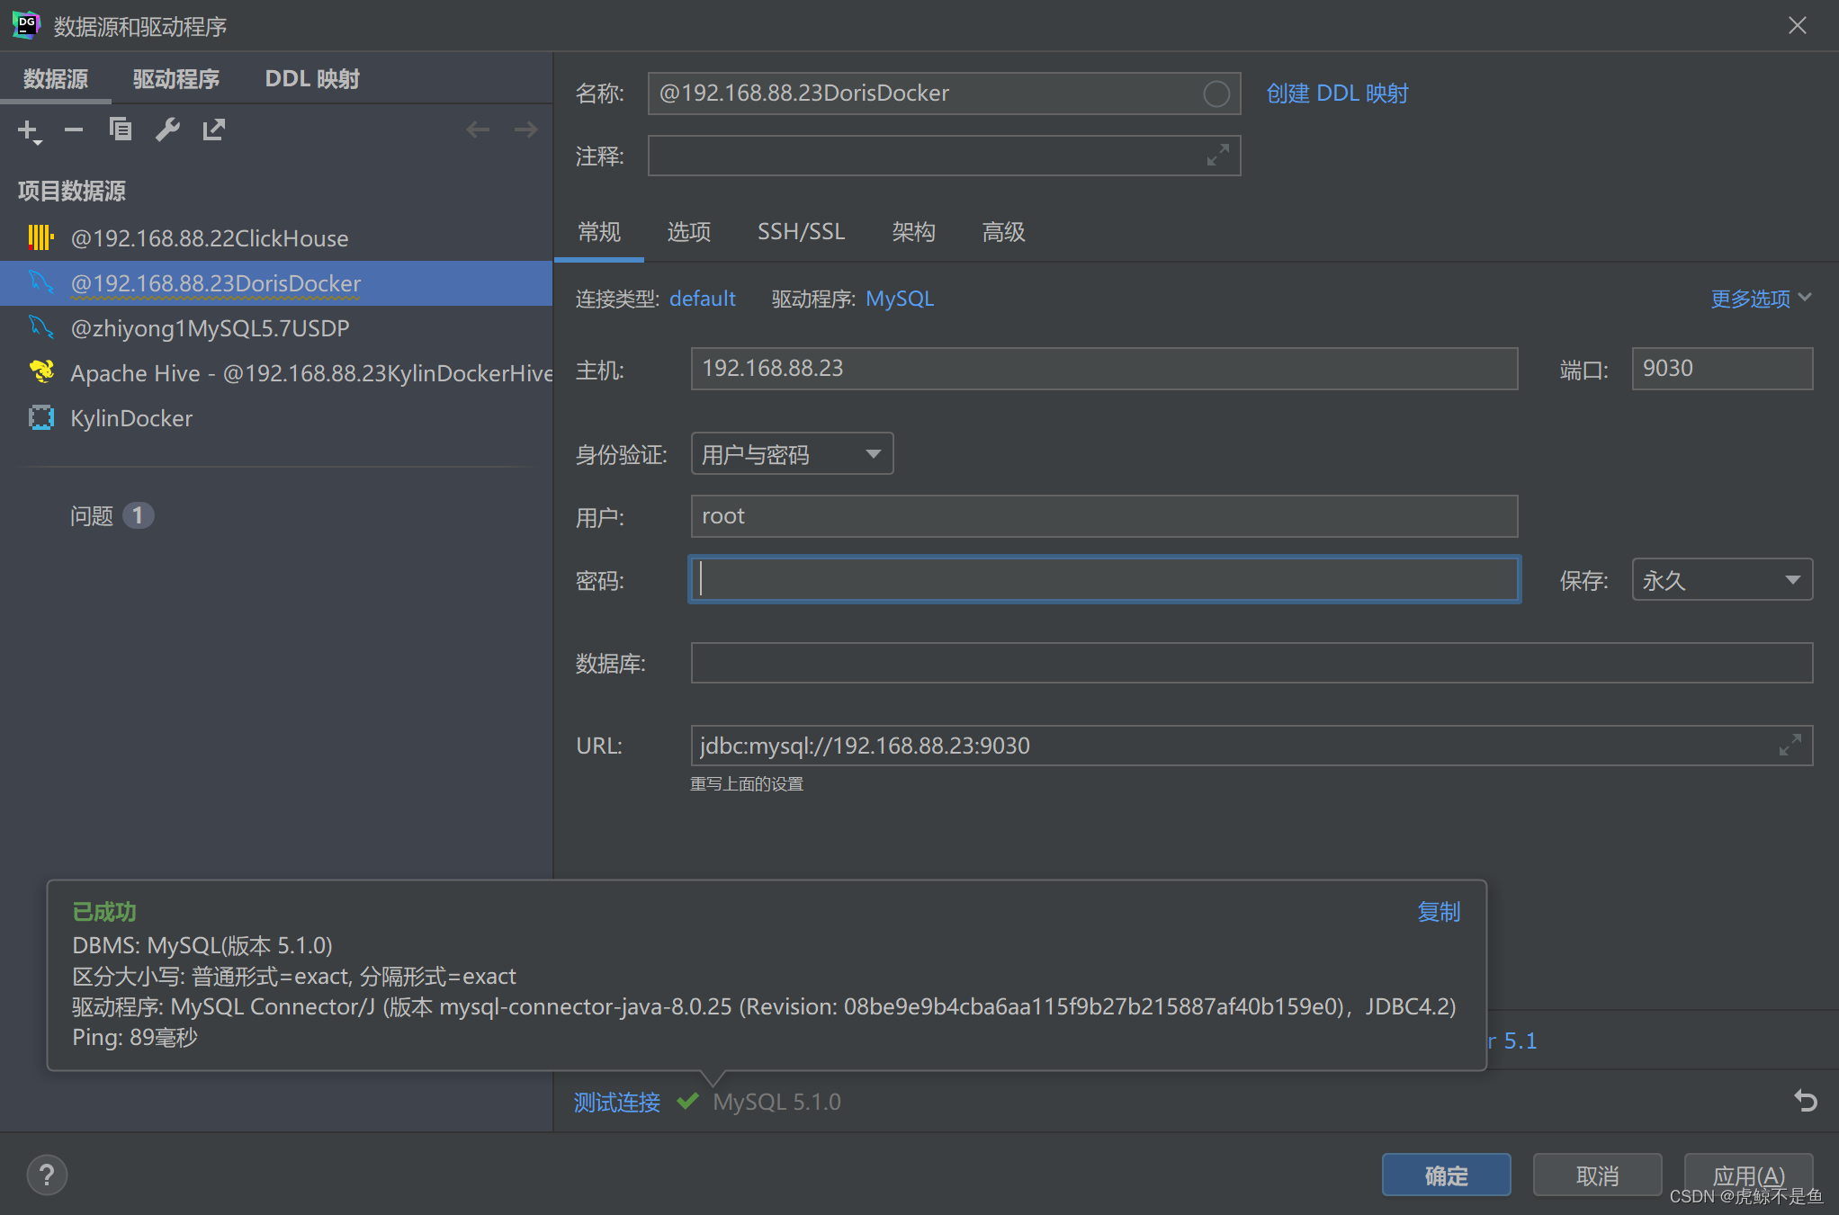1839x1215 pixels.
Task: Click the make global export icon
Action: (214, 130)
